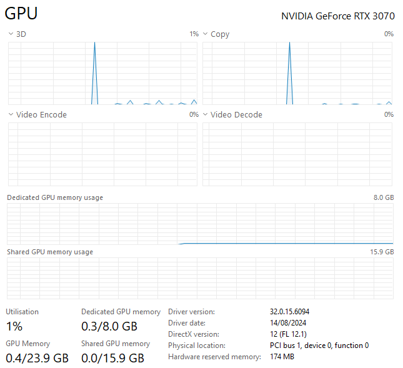The height and width of the screenshot is (368, 403).
Task: Select the 0.0/15.9 GB shared memory value
Action: (112, 358)
